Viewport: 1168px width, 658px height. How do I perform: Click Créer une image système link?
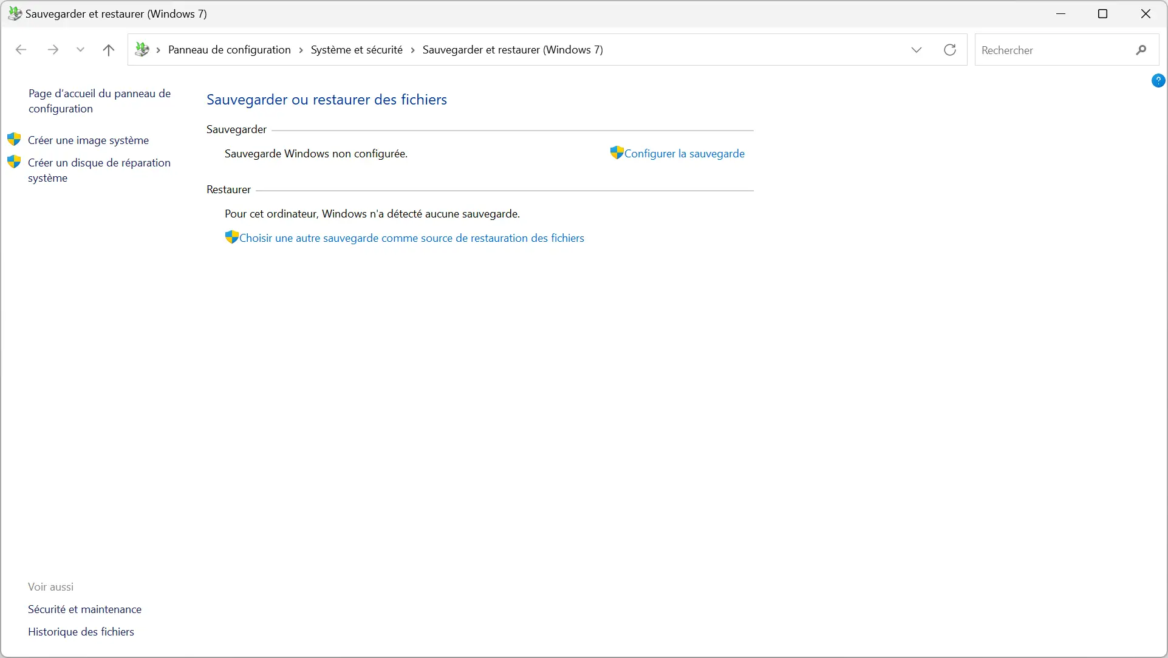[x=88, y=140]
